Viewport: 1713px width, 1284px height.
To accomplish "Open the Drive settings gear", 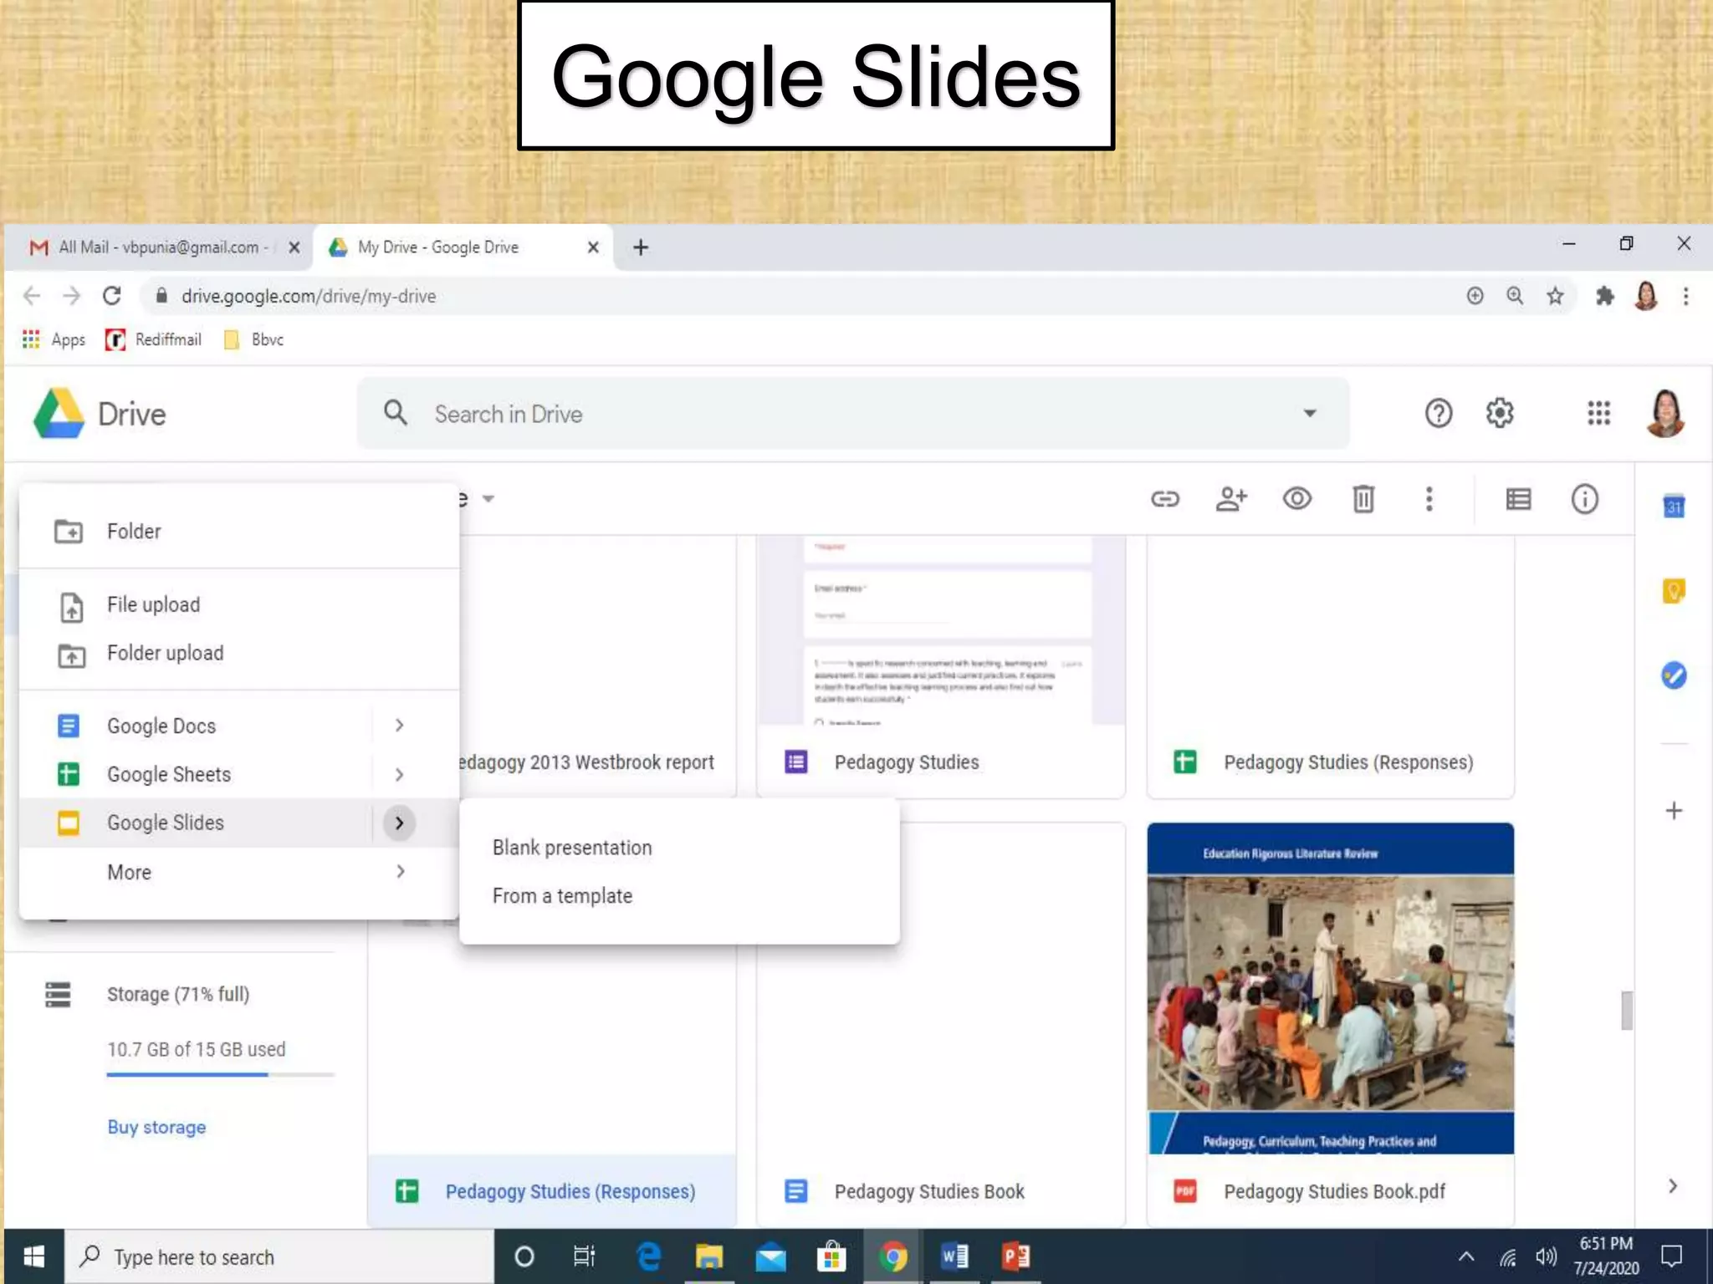I will [x=1500, y=413].
